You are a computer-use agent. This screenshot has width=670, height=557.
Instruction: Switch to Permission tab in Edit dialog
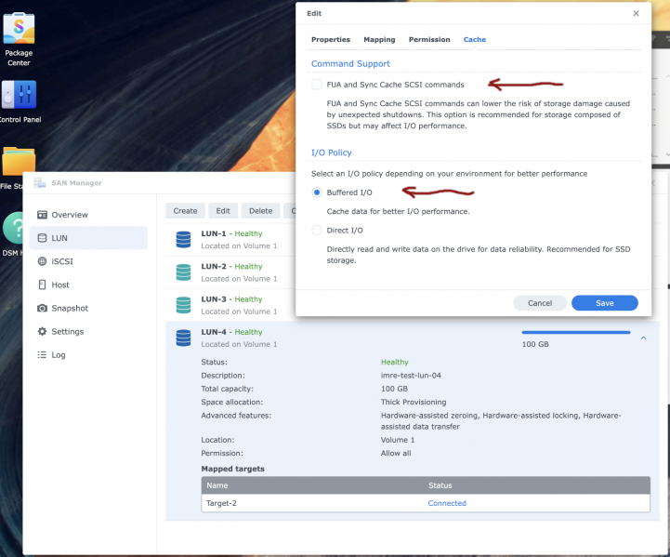pyautogui.click(x=429, y=39)
